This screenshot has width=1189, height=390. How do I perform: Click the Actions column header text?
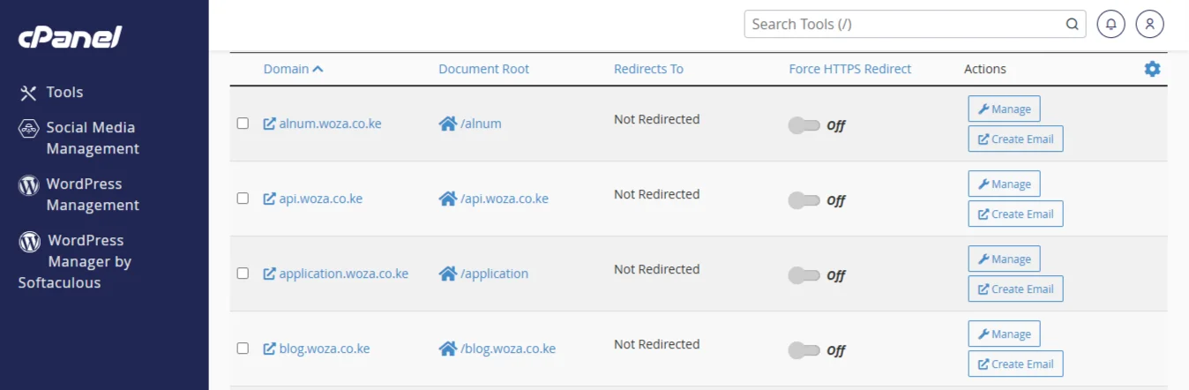click(985, 69)
